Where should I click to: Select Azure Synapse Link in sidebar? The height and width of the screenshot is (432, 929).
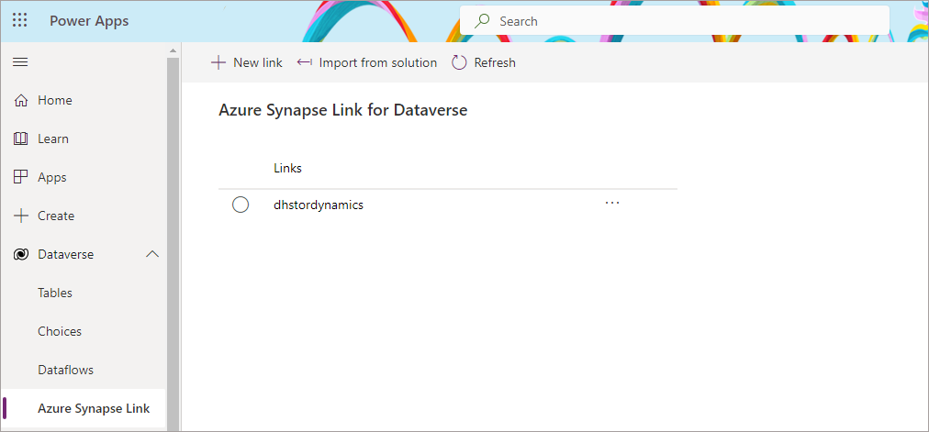coord(84,408)
